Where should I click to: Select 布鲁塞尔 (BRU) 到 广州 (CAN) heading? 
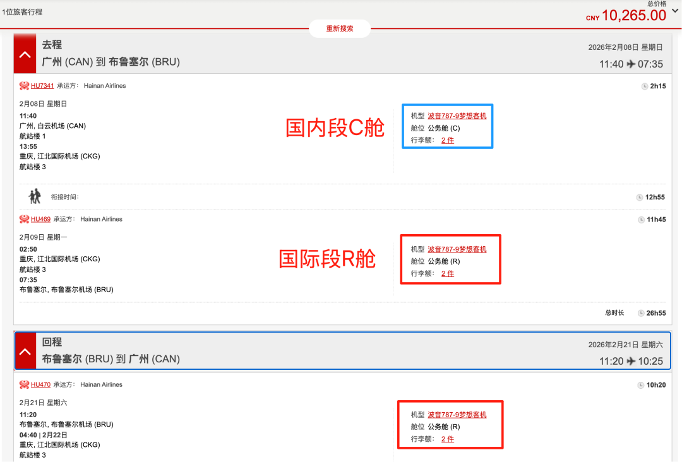click(111, 359)
